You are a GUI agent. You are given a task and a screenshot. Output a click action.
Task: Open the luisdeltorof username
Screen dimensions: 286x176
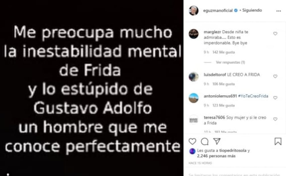[x=215, y=75]
